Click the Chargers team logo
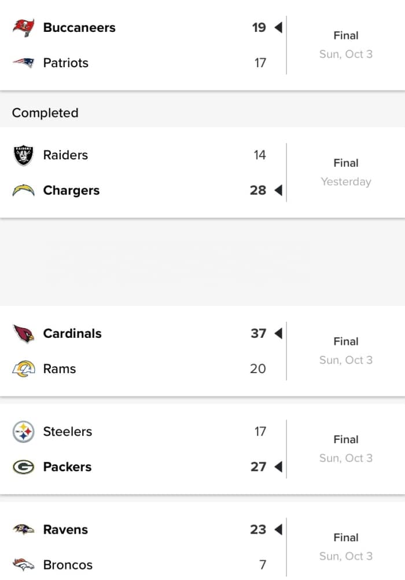 point(24,190)
